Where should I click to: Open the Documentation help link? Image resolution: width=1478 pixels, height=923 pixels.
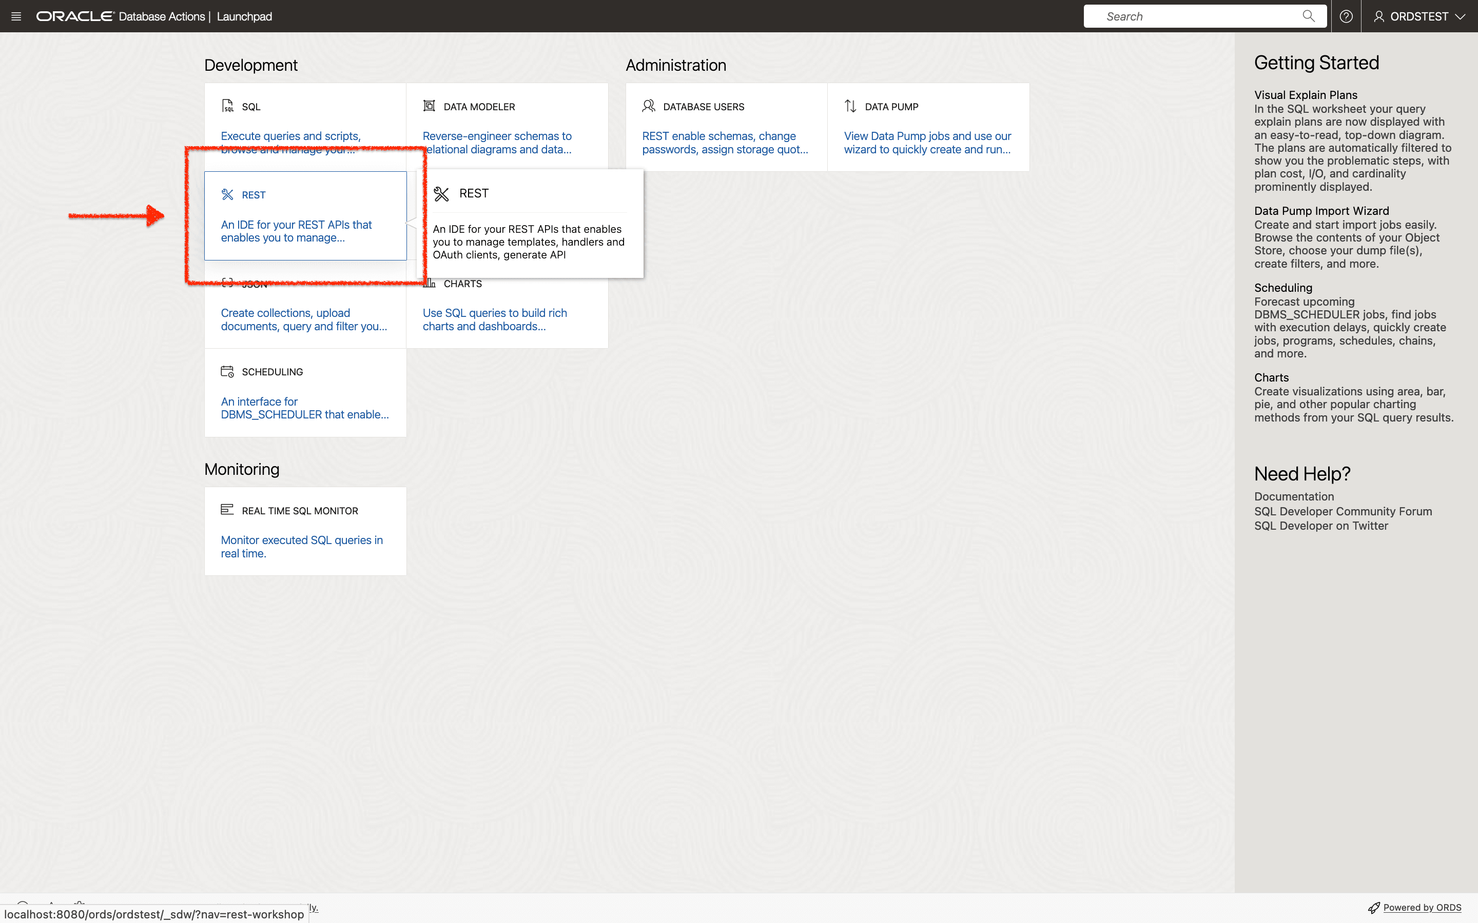(1294, 496)
